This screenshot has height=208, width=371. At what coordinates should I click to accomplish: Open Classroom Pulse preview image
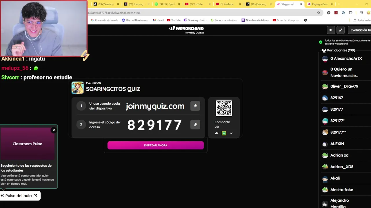[x=28, y=144]
